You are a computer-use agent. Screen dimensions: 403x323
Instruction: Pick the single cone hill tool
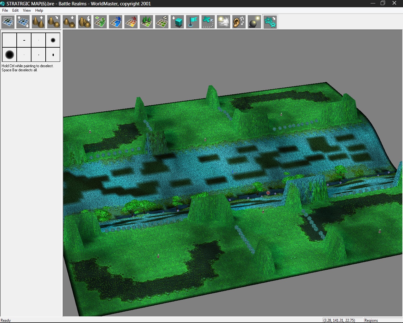[38, 21]
